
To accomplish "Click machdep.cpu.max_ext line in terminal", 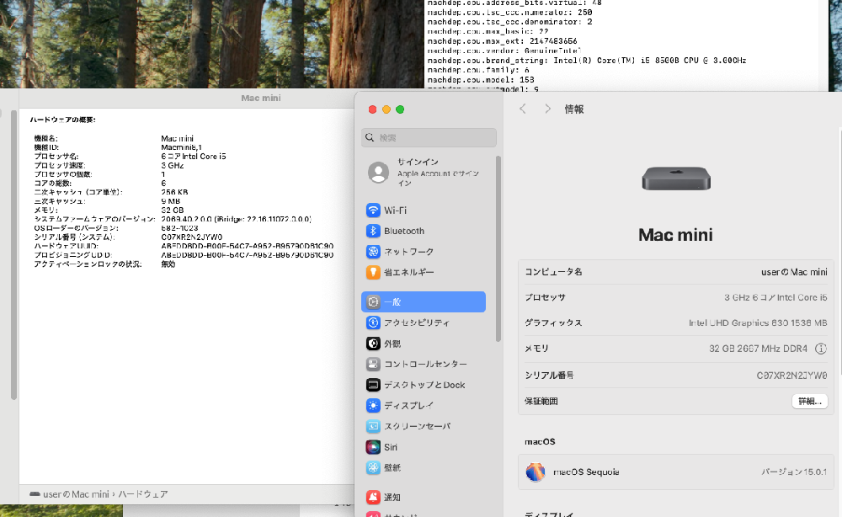I will tap(502, 40).
